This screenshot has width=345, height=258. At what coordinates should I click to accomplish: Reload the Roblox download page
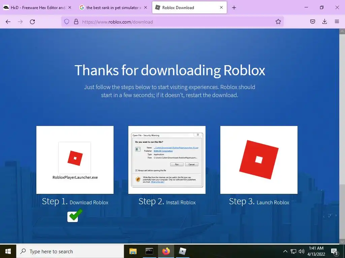click(32, 22)
